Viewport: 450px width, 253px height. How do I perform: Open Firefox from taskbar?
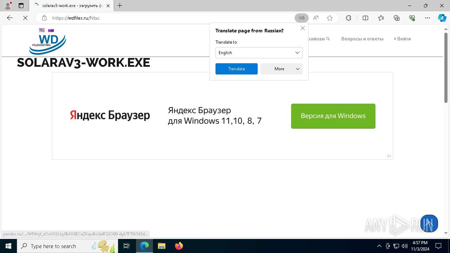(179, 246)
